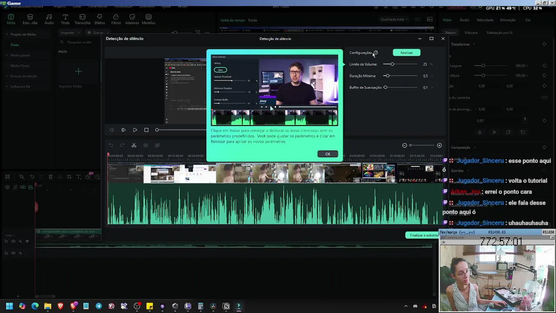Click the plus Importar Mídia tile

(x=78, y=71)
